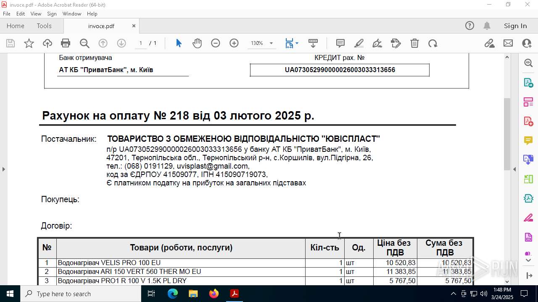This screenshot has width=538, height=302.
Task: Open Comment tool in right sidebar
Action: tap(528, 141)
